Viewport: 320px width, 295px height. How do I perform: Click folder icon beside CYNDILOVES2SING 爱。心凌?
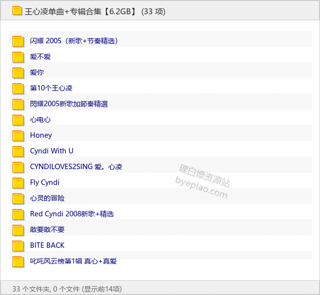pos(18,167)
